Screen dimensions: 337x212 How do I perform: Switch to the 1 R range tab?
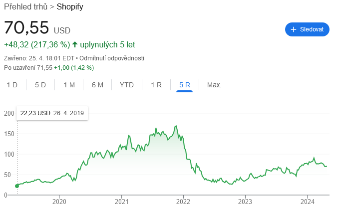[156, 85]
